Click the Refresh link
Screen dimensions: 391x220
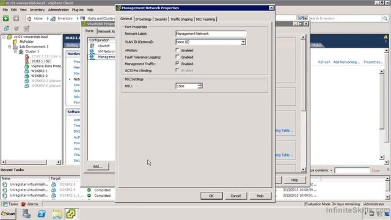[x=324, y=62]
